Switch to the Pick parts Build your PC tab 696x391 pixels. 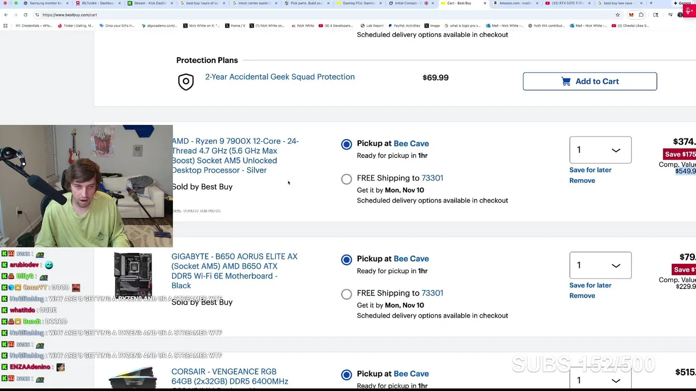point(306,3)
